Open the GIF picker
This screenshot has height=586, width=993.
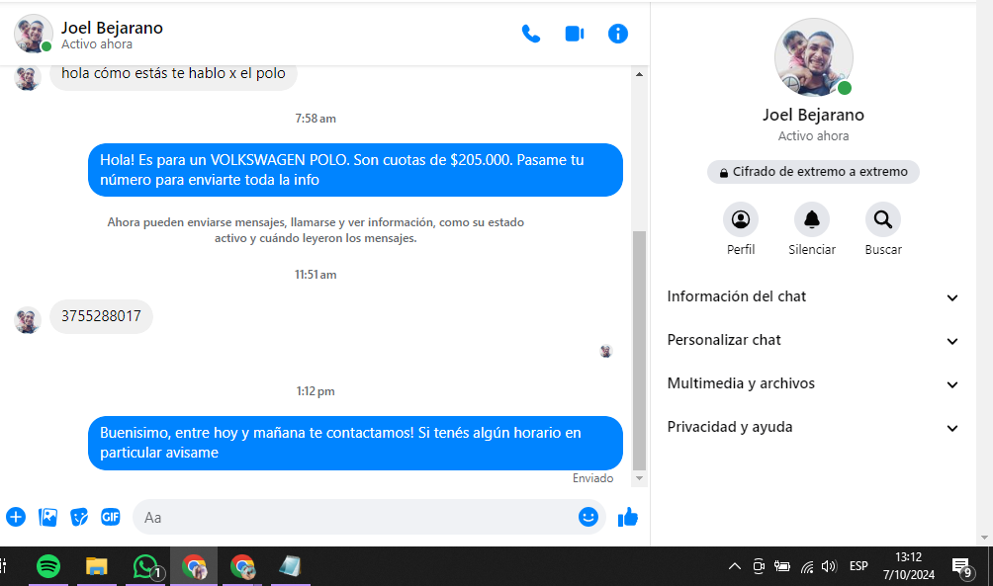click(111, 517)
